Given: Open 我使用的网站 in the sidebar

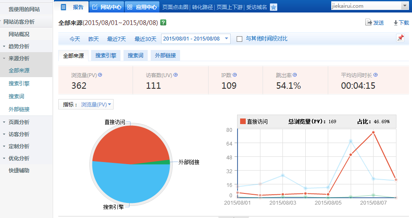Looking at the screenshot, I should 24,9.
